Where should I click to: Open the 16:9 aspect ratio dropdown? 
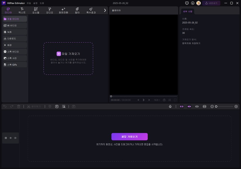(x=157, y=100)
